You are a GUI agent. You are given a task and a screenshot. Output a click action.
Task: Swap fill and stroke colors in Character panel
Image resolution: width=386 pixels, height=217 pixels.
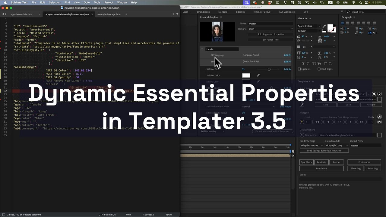pyautogui.click(x=335, y=26)
